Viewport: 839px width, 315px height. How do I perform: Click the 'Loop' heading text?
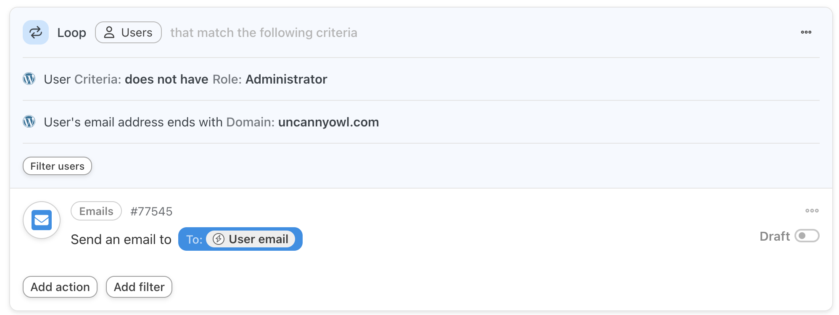point(71,33)
